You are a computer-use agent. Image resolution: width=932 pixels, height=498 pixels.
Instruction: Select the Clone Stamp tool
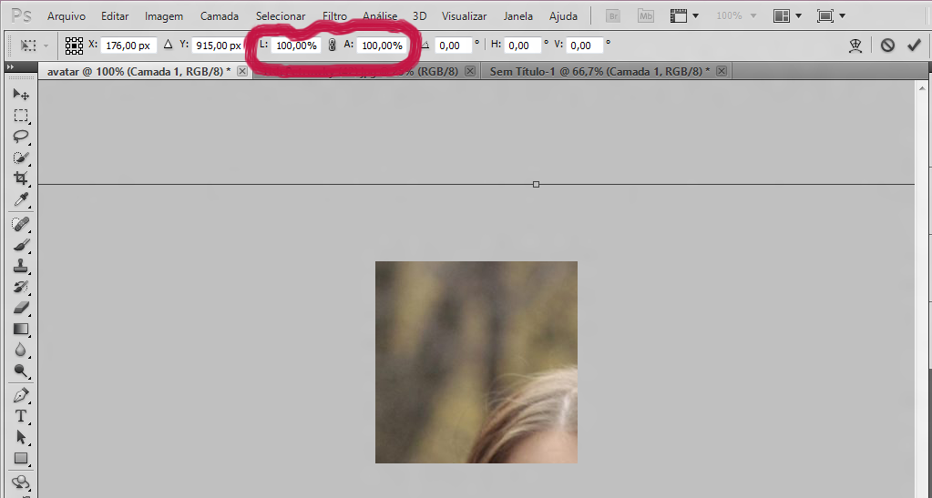21,266
